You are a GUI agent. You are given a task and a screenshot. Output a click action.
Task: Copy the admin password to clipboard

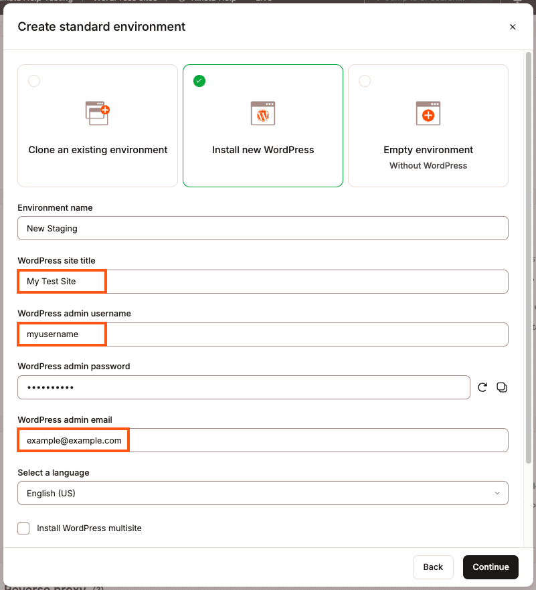pos(502,387)
